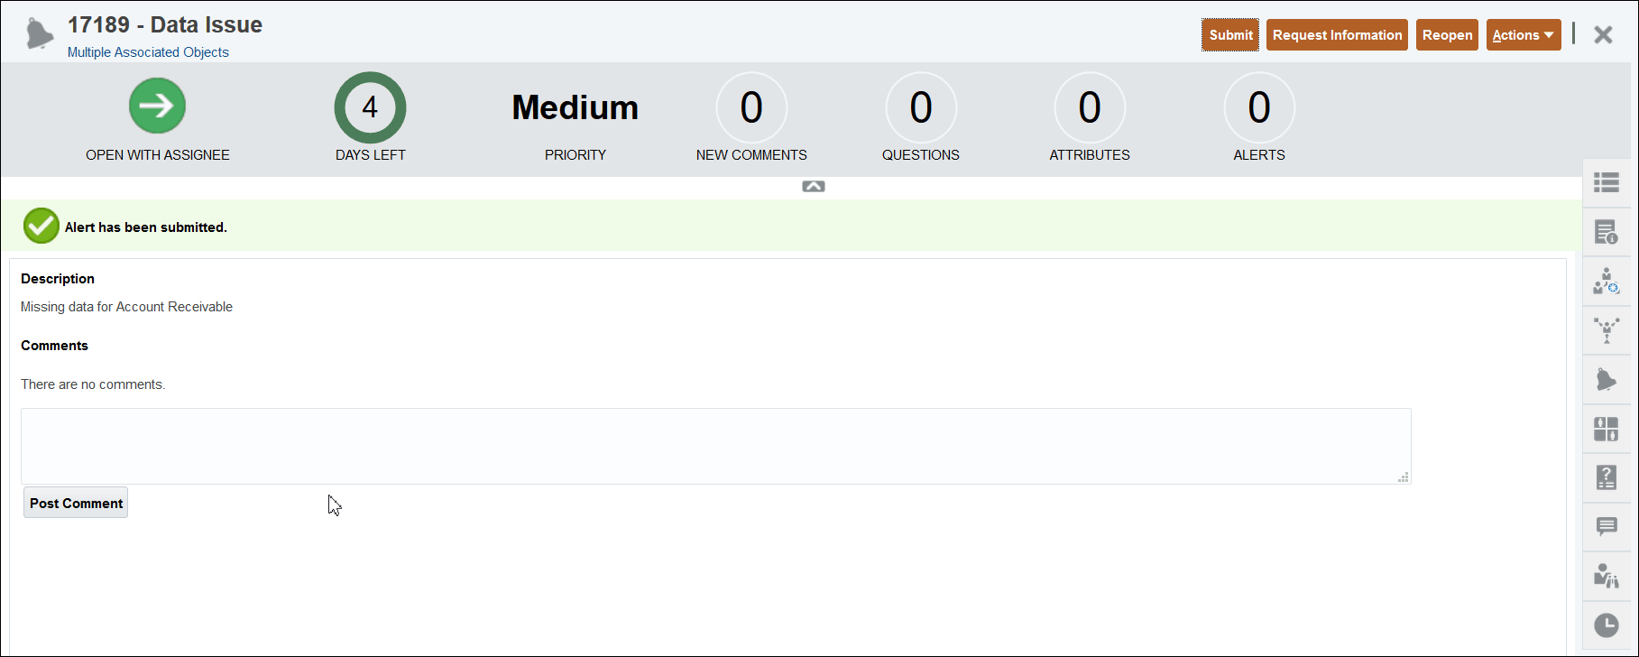Follow the Multiple Associated Objects link
This screenshot has width=1639, height=657.
pos(147,51)
